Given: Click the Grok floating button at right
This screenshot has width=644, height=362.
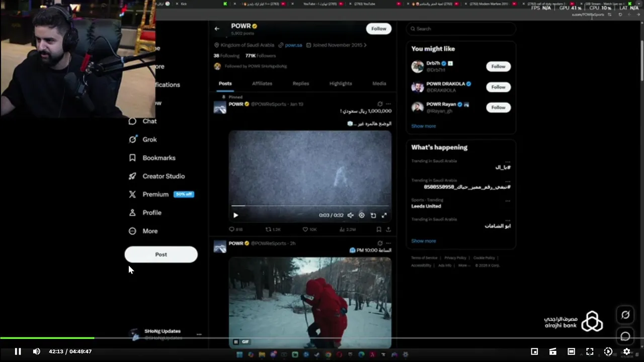Looking at the screenshot, I should point(625,315).
